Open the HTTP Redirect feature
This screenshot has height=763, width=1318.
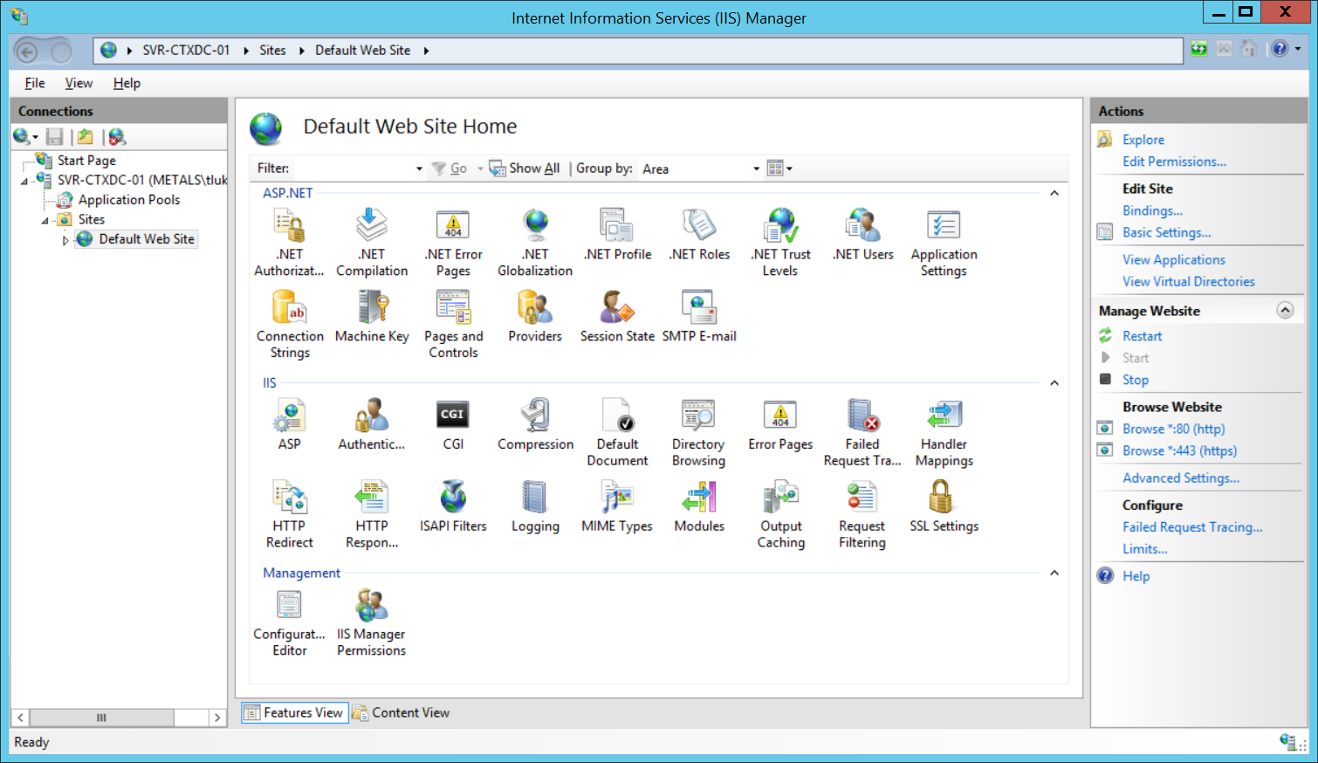289,515
